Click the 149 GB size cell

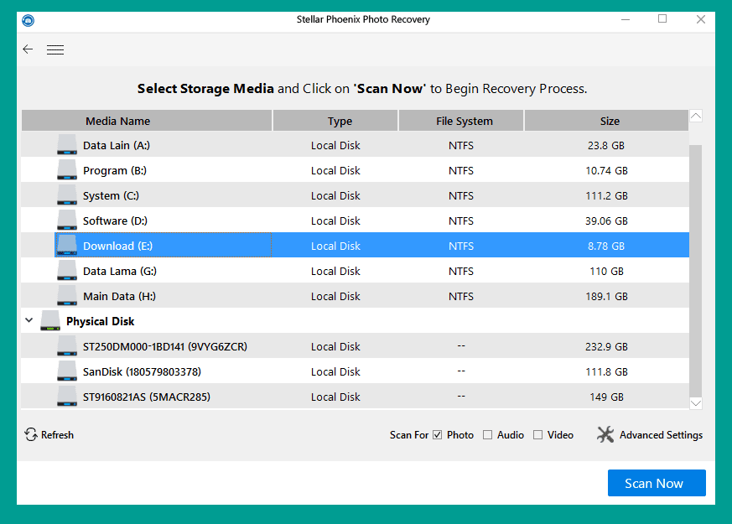coord(606,397)
